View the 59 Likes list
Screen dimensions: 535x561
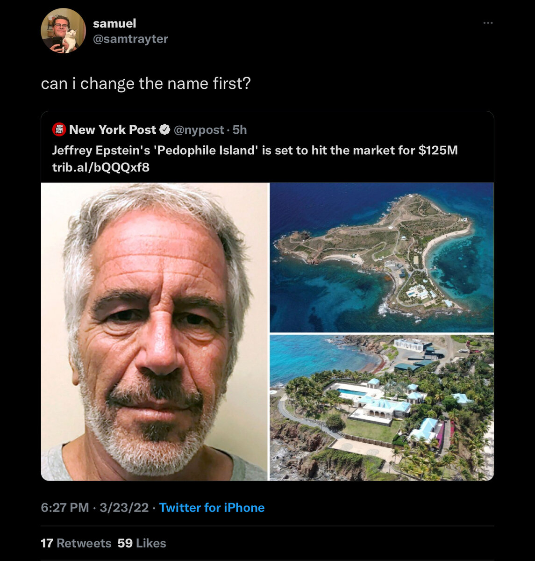pos(142,543)
